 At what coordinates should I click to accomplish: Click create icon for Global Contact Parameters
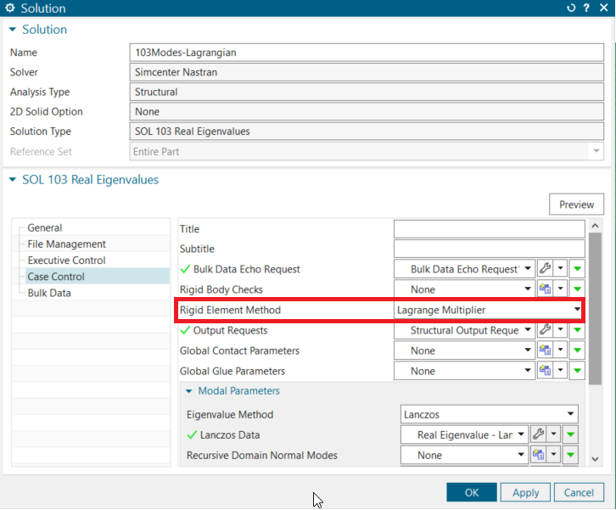pyautogui.click(x=546, y=350)
